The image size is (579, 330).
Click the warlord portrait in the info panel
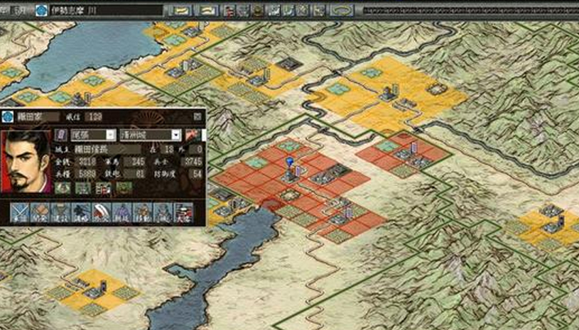coord(26,161)
